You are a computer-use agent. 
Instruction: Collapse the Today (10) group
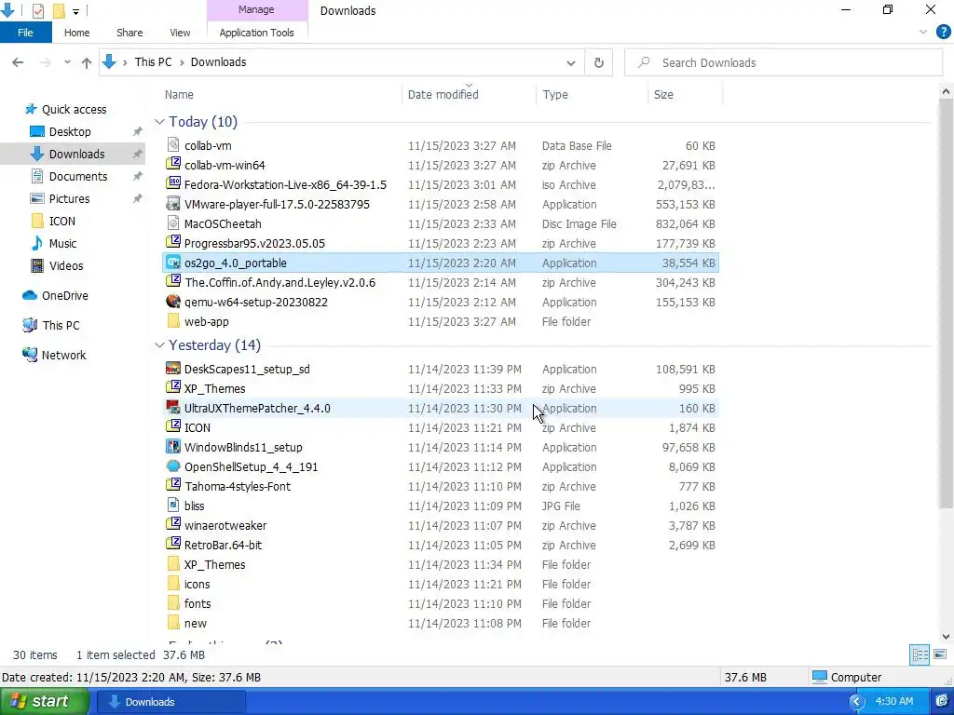pyautogui.click(x=159, y=122)
